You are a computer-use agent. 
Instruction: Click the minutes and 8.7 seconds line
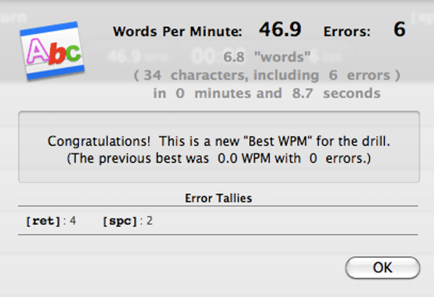(267, 93)
